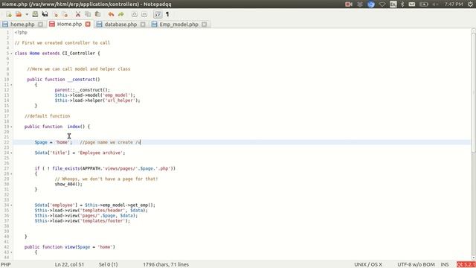Image resolution: width=476 pixels, height=268 pixels.
Task: Open the battery indicator menu
Action: tap(424, 4)
